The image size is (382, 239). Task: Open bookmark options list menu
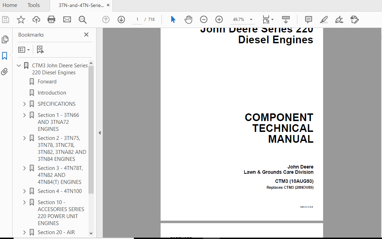click(24, 50)
